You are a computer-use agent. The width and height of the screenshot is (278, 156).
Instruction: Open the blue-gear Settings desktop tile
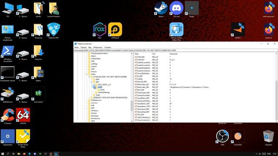(x=7, y=136)
